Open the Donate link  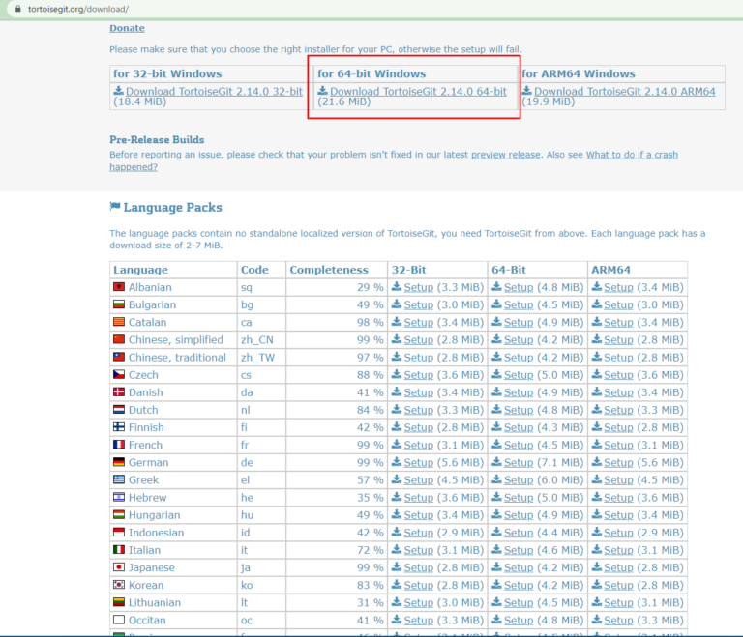pyautogui.click(x=127, y=28)
